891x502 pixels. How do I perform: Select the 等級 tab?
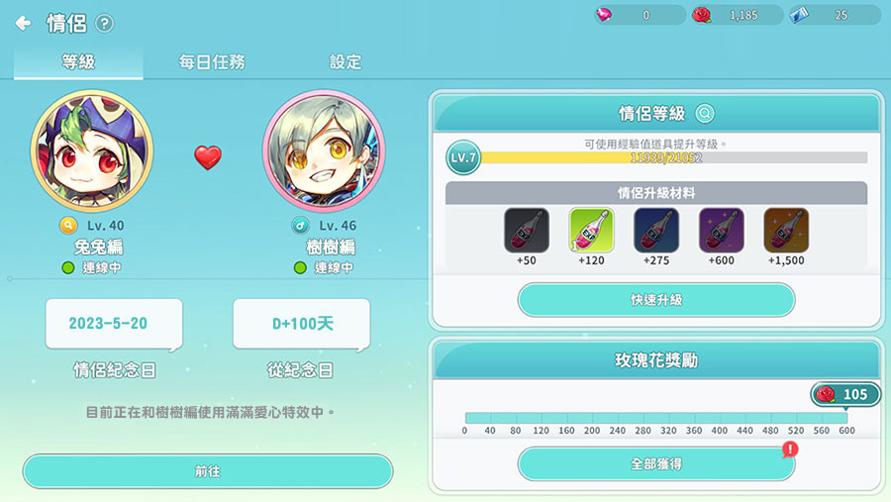(78, 61)
